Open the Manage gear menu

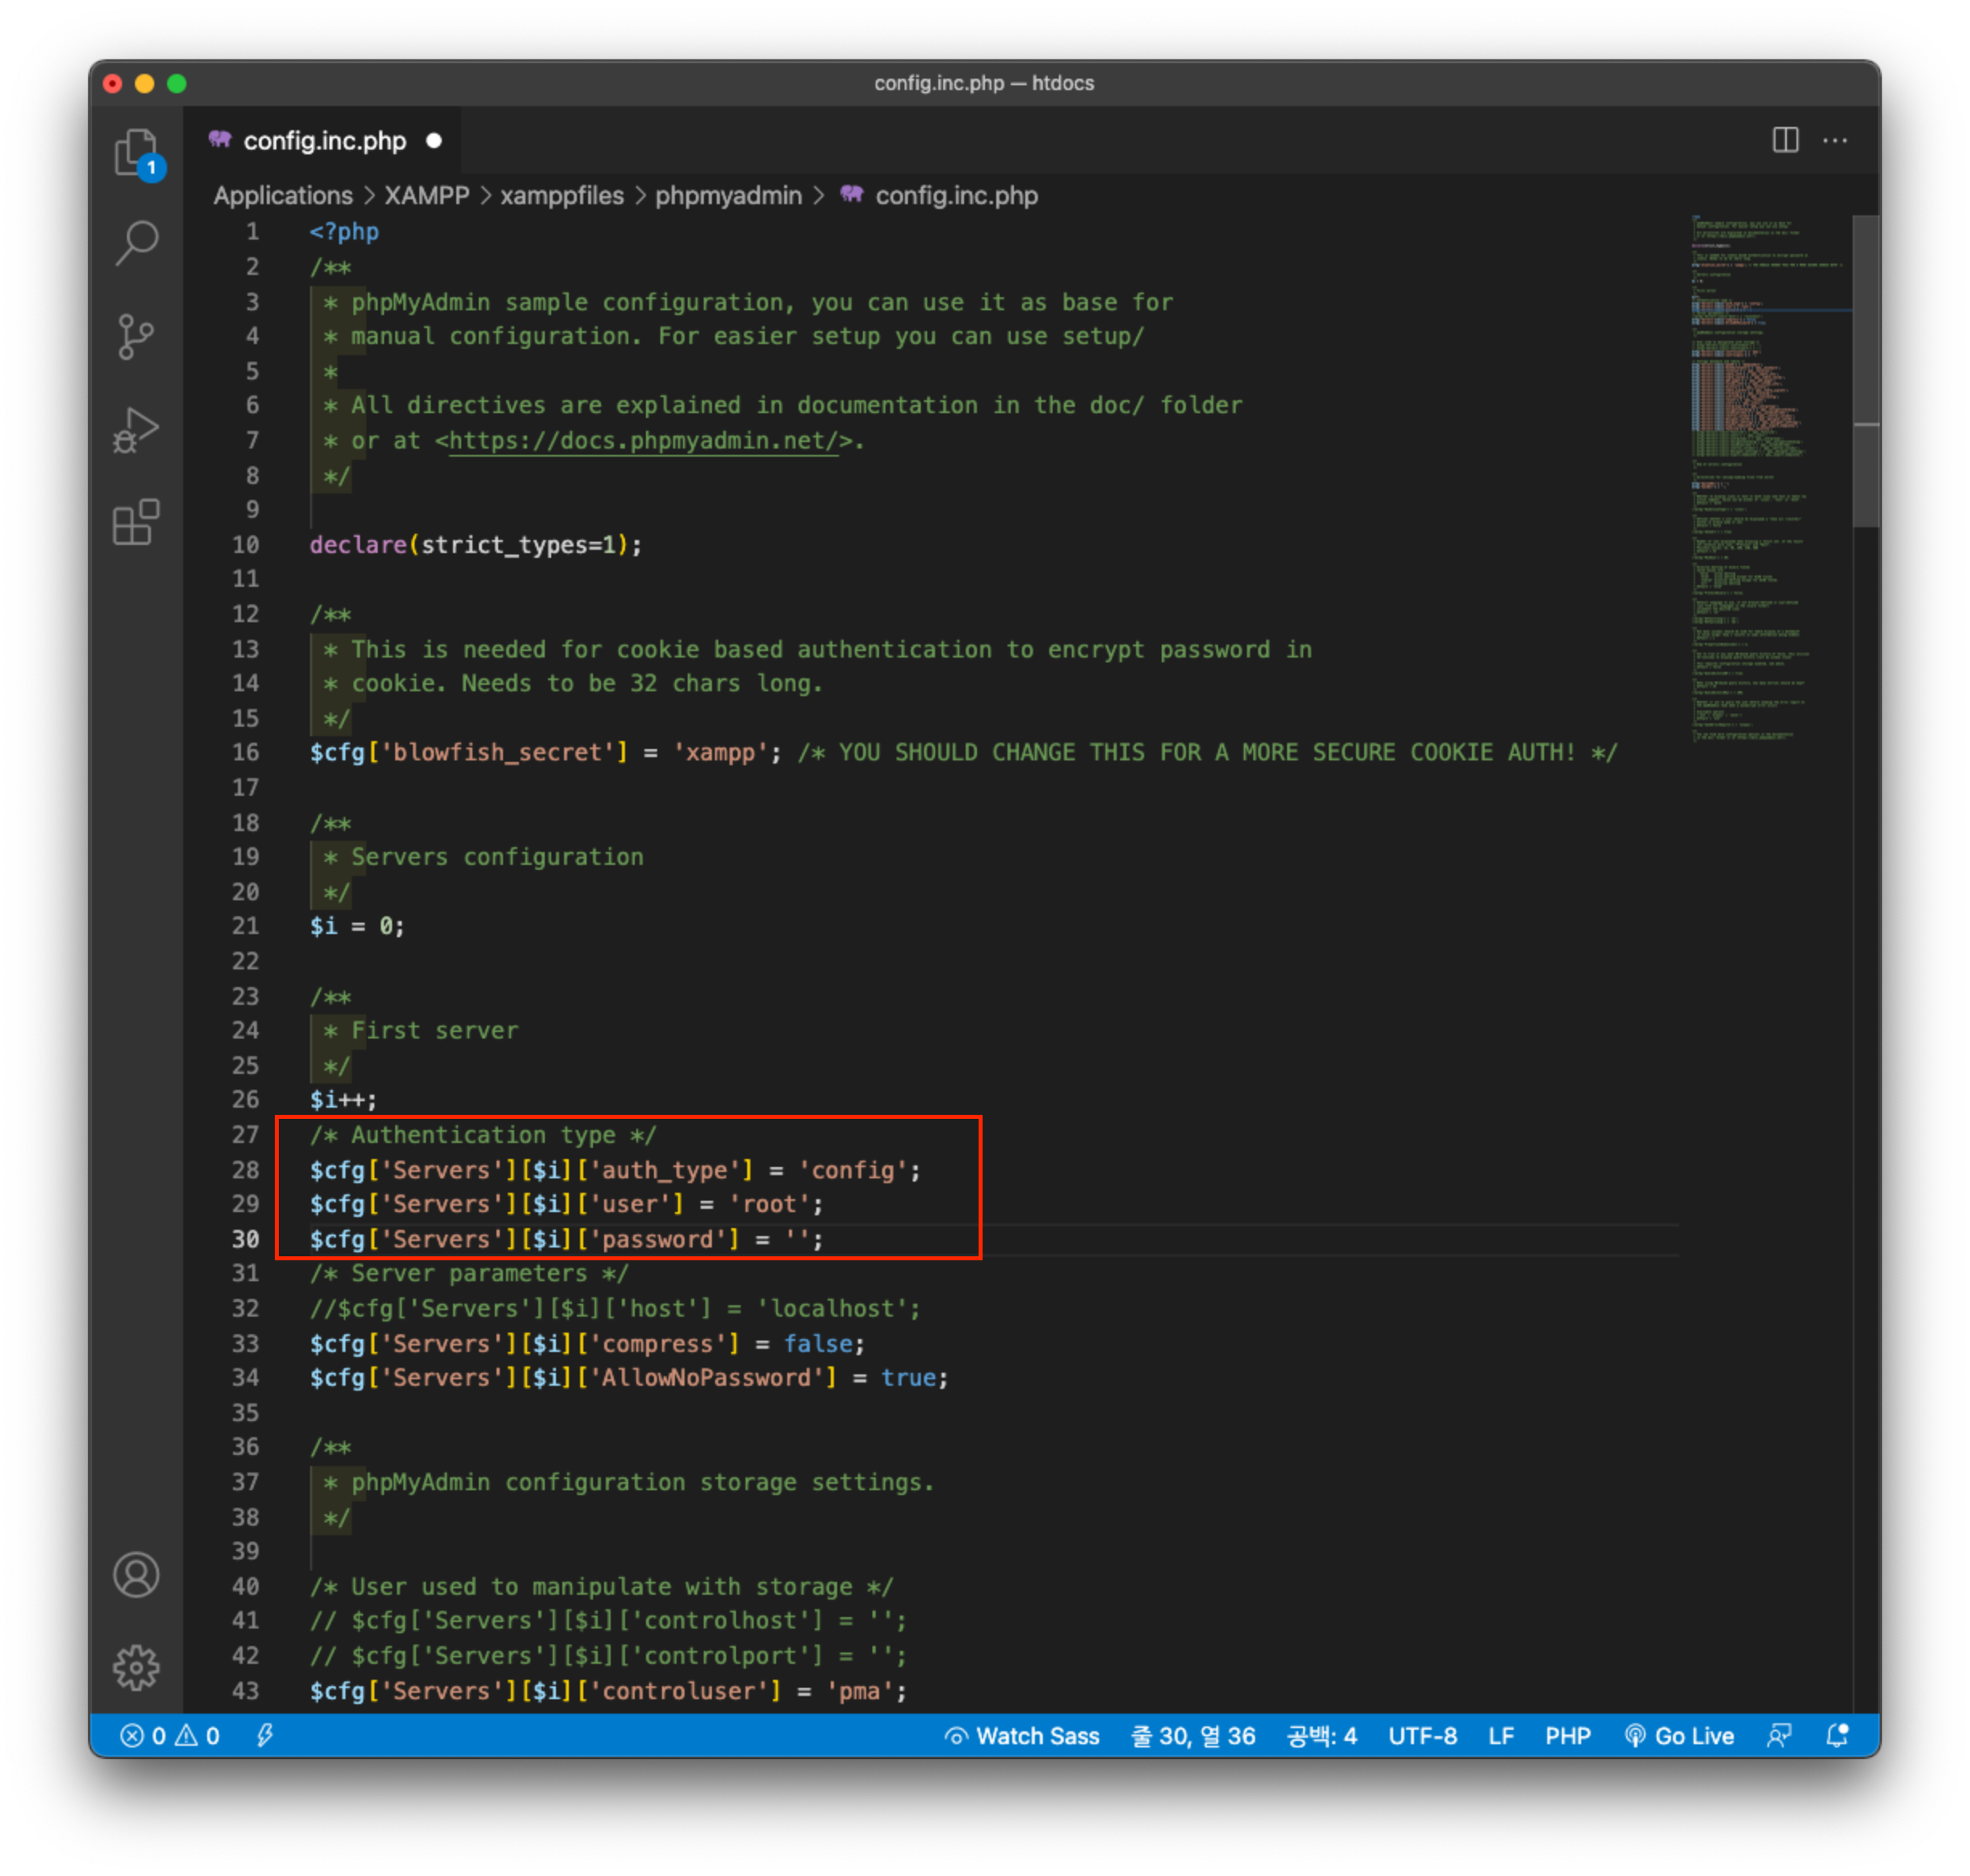[136, 1667]
